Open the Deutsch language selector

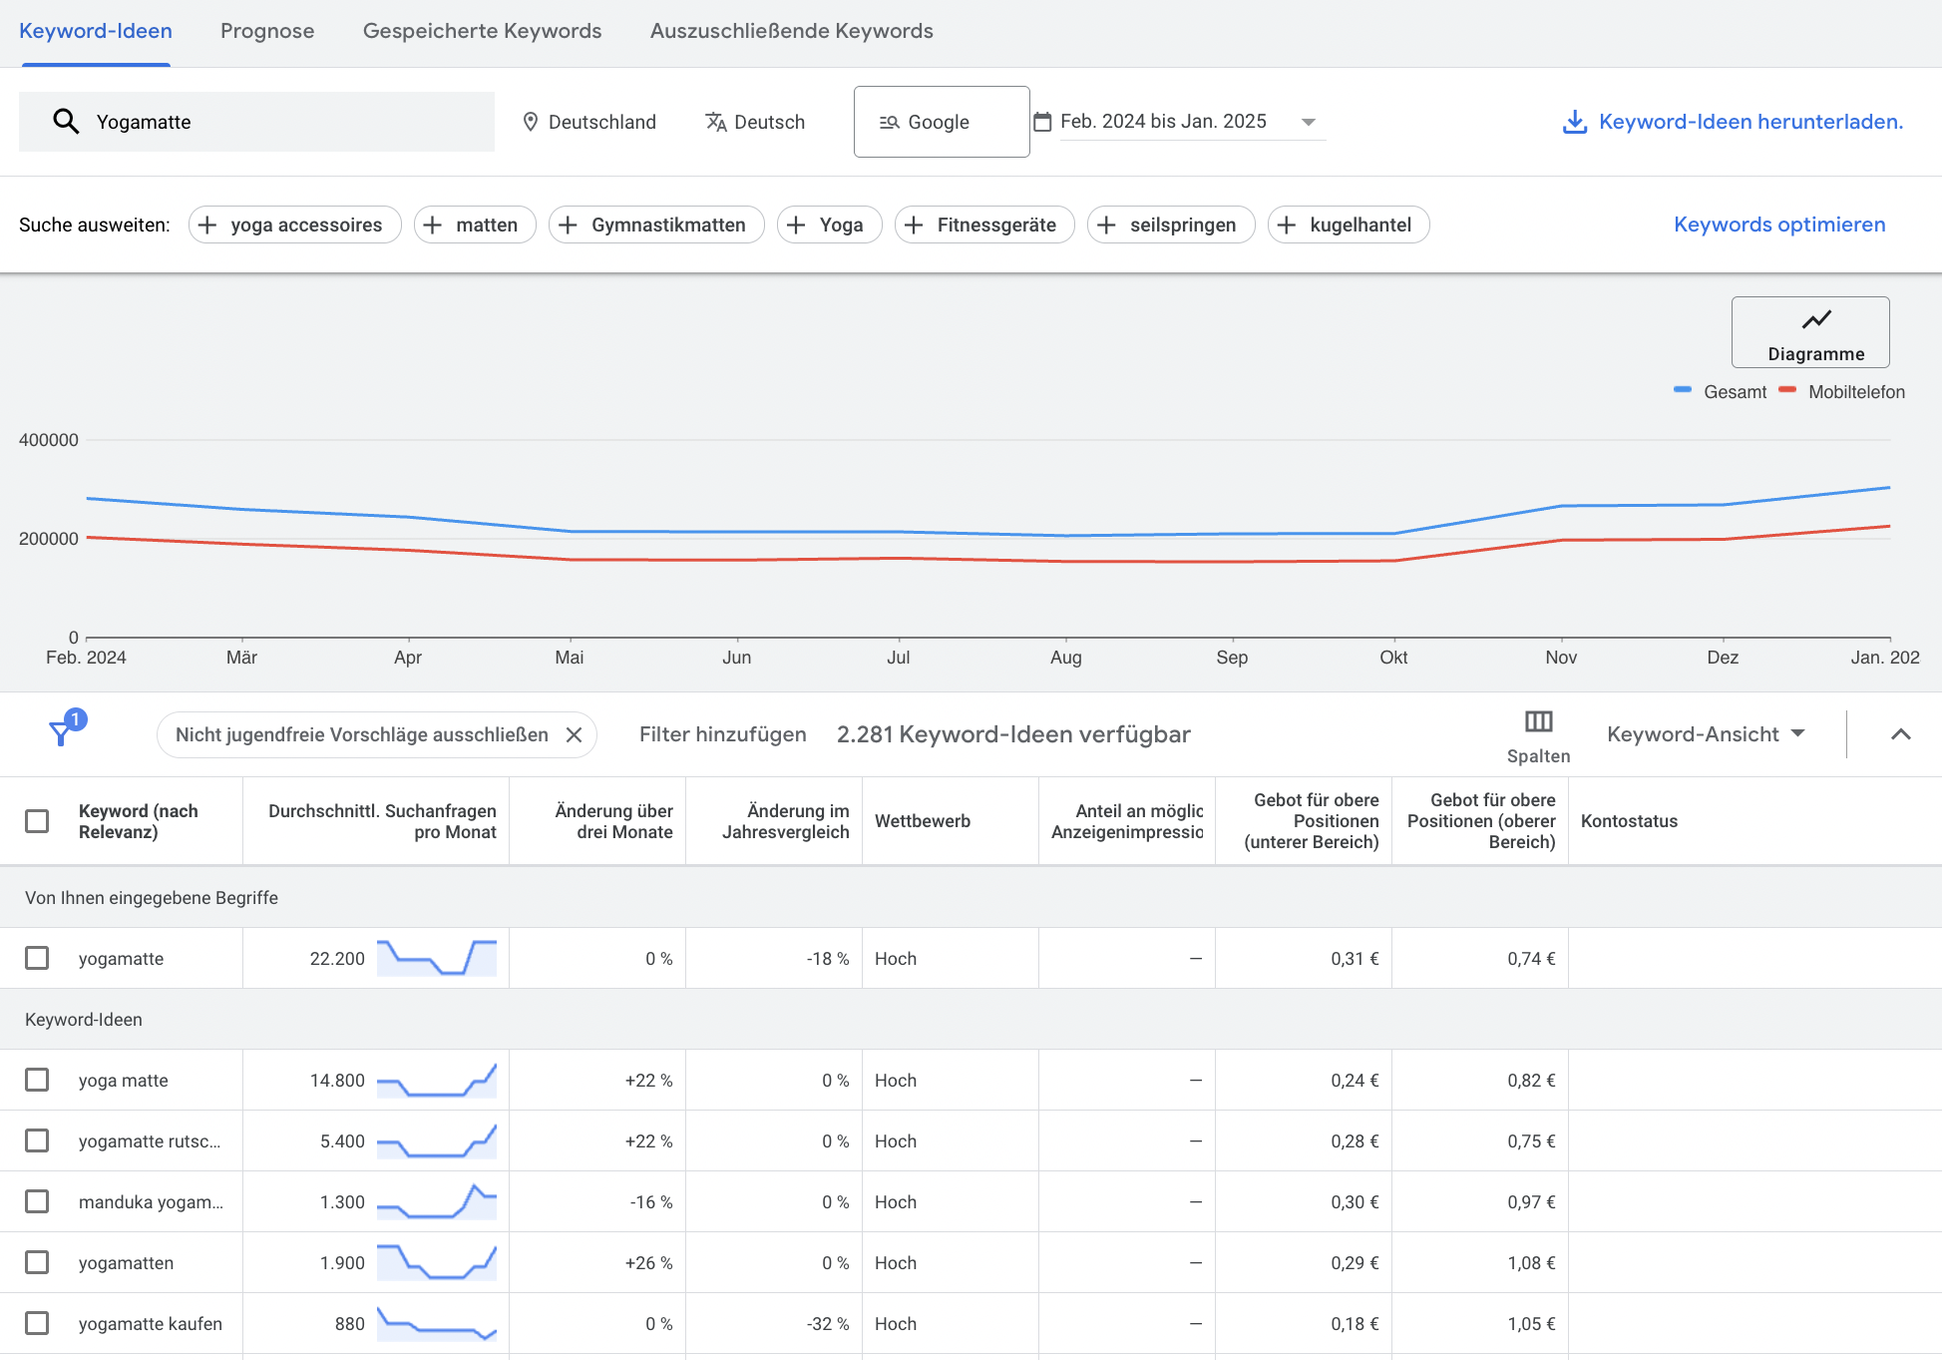[755, 122]
